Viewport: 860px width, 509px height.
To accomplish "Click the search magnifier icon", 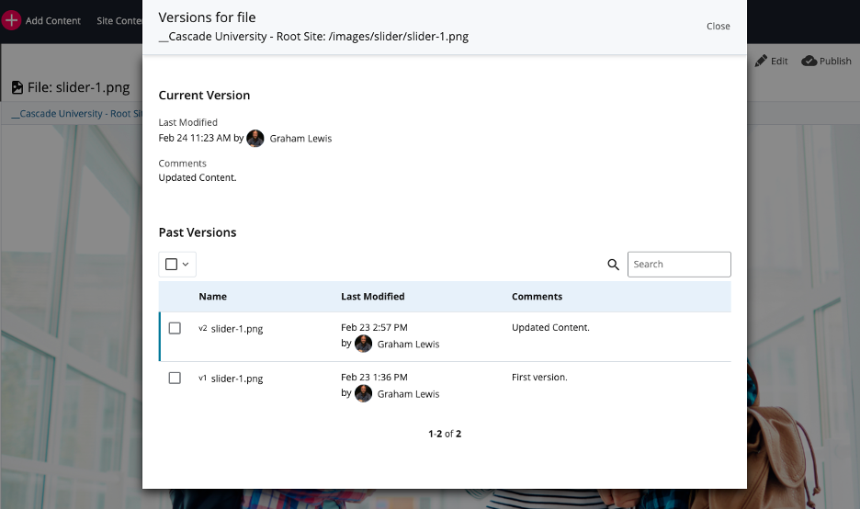I will [x=613, y=265].
